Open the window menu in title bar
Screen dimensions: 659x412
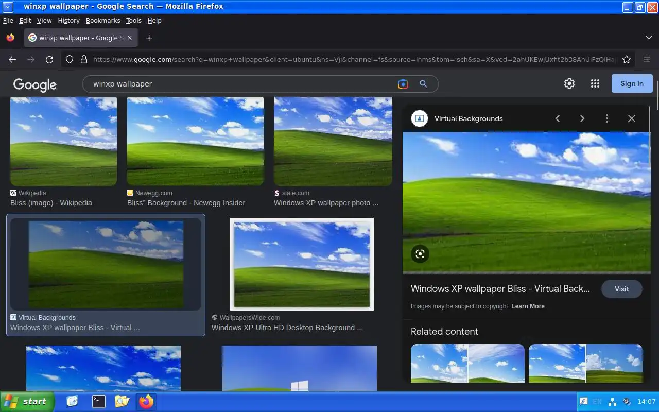(x=7, y=7)
